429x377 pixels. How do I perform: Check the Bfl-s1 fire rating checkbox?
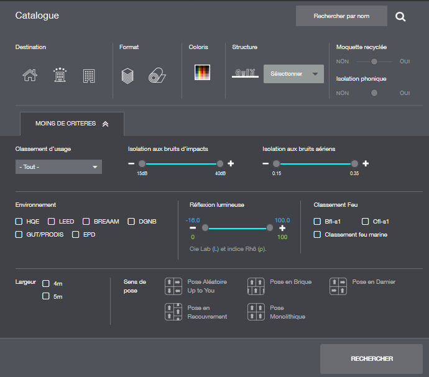tap(317, 222)
